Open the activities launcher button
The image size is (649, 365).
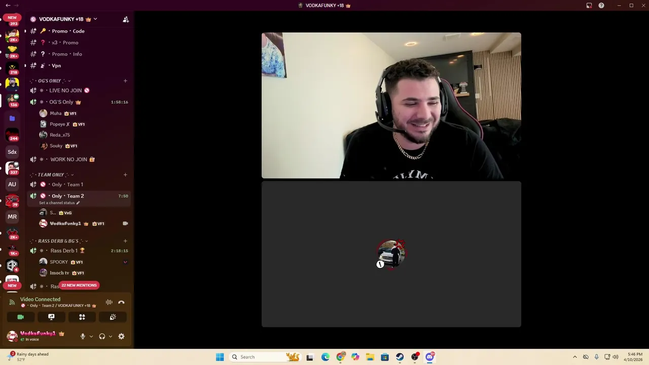click(82, 317)
